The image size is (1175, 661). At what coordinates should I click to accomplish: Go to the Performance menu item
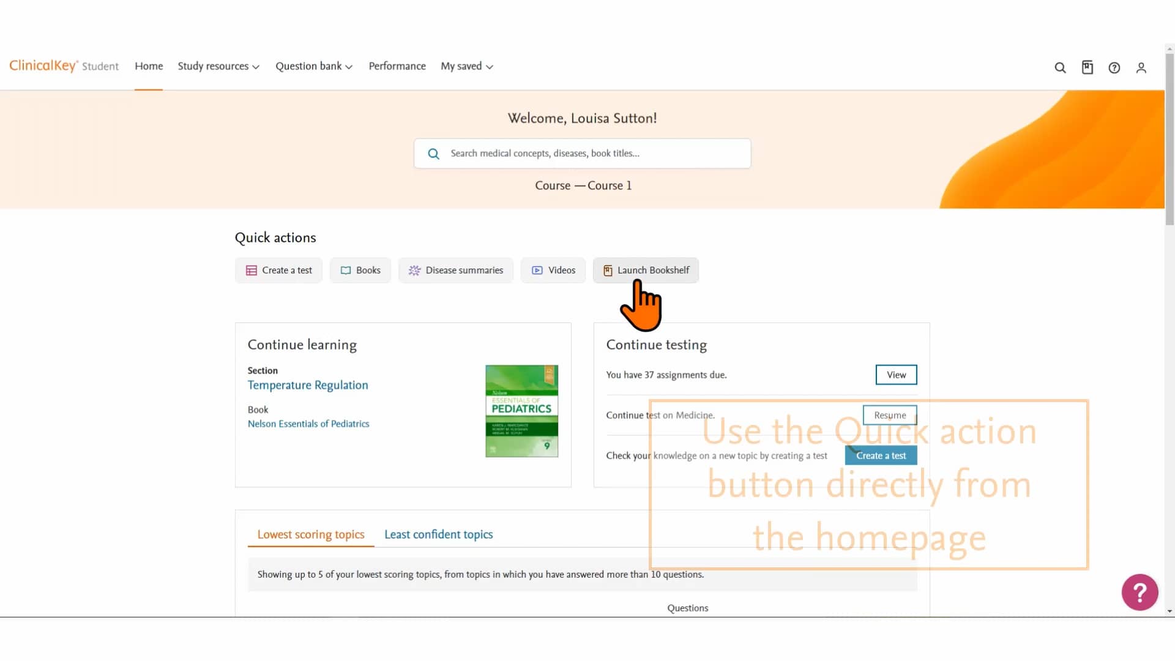397,66
